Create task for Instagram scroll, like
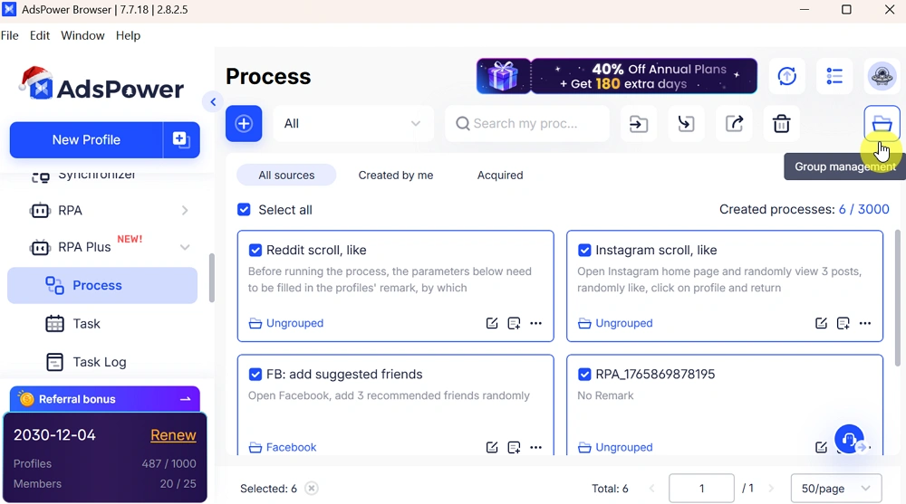The image size is (906, 504). click(x=843, y=323)
